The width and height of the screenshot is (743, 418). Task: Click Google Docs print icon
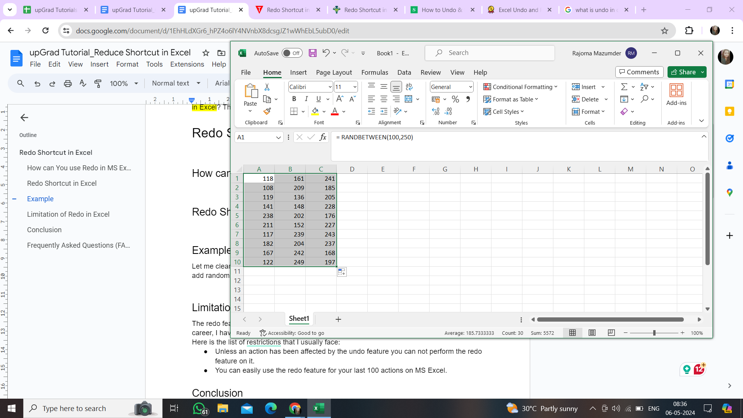pyautogui.click(x=68, y=83)
